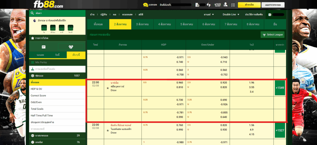
Task: Click the football icon next to ฟุตบอล
Action: coord(33,76)
